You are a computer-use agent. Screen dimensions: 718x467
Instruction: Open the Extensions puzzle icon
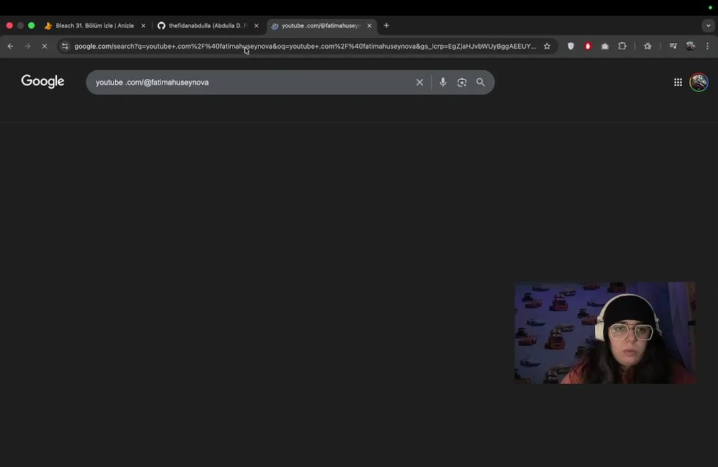pos(622,46)
